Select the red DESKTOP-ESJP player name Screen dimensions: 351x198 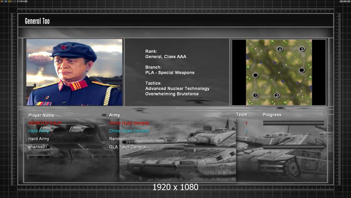[45, 123]
